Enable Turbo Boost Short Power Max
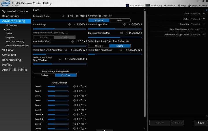 coord(120,46)
